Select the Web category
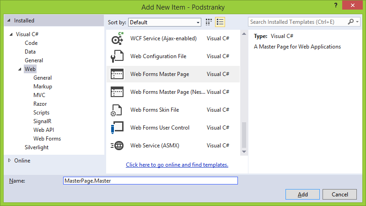This screenshot has height=206, width=366. coord(30,69)
